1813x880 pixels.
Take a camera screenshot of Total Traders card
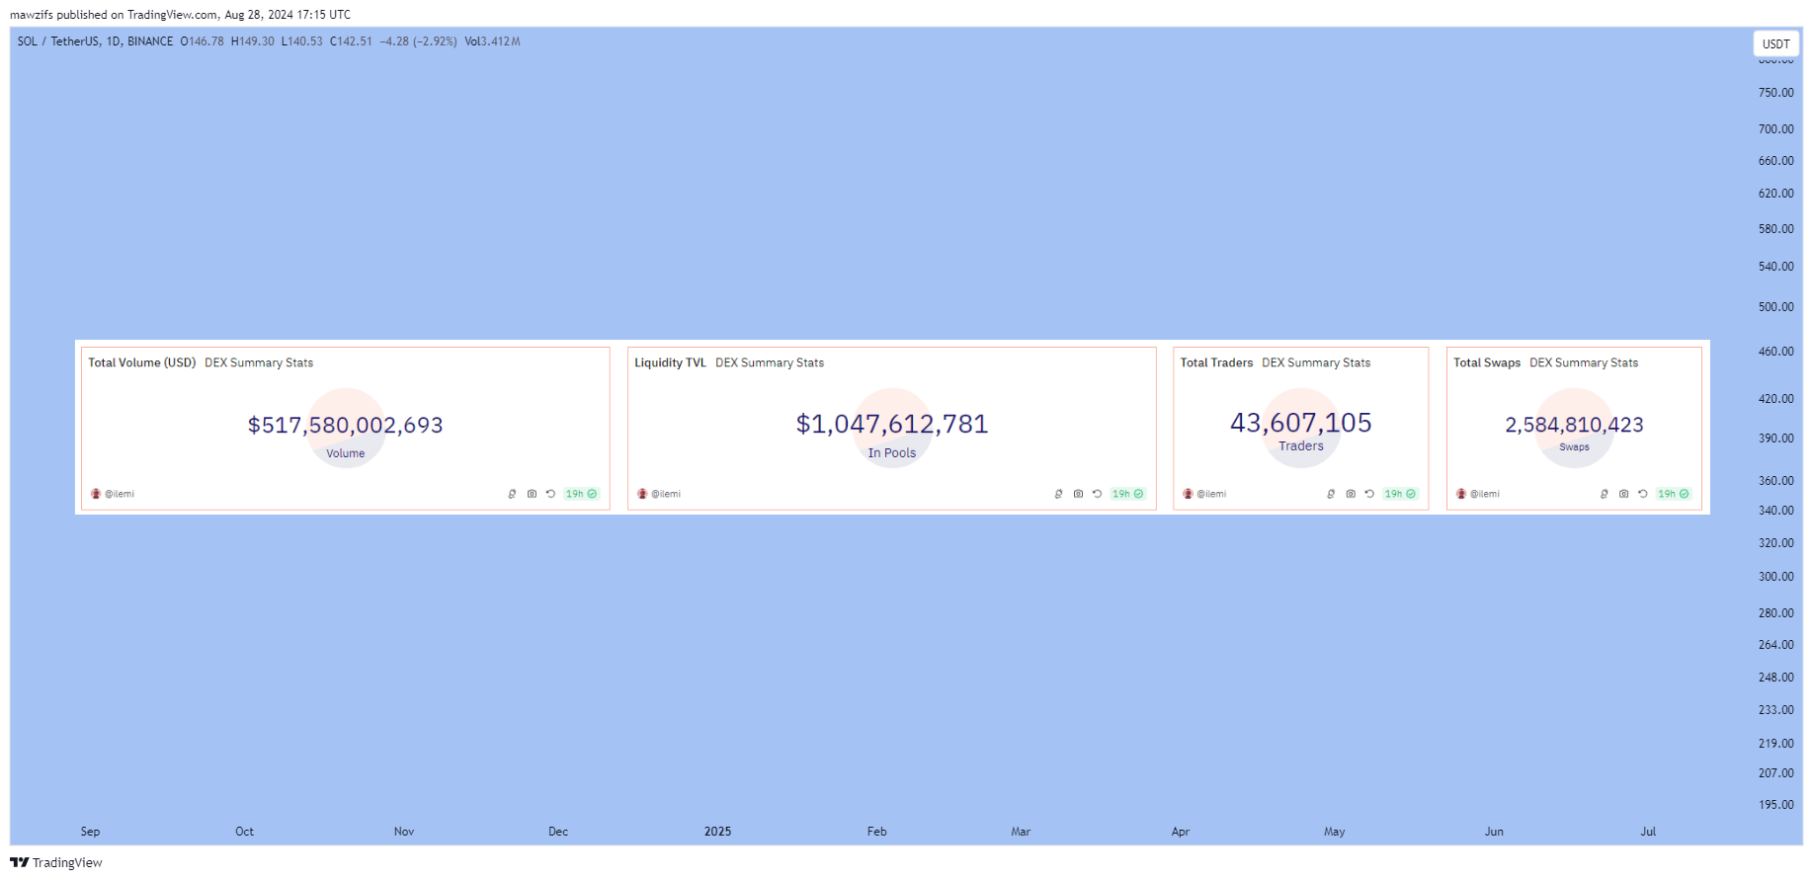coord(1351,494)
